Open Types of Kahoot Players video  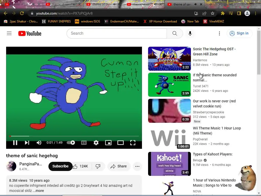click(213, 154)
